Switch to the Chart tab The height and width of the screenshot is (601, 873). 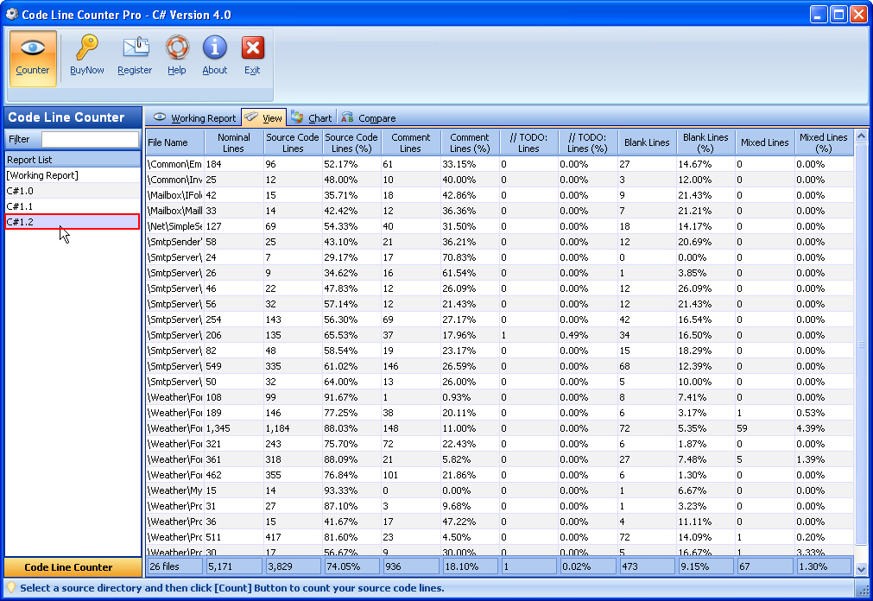[x=311, y=117]
